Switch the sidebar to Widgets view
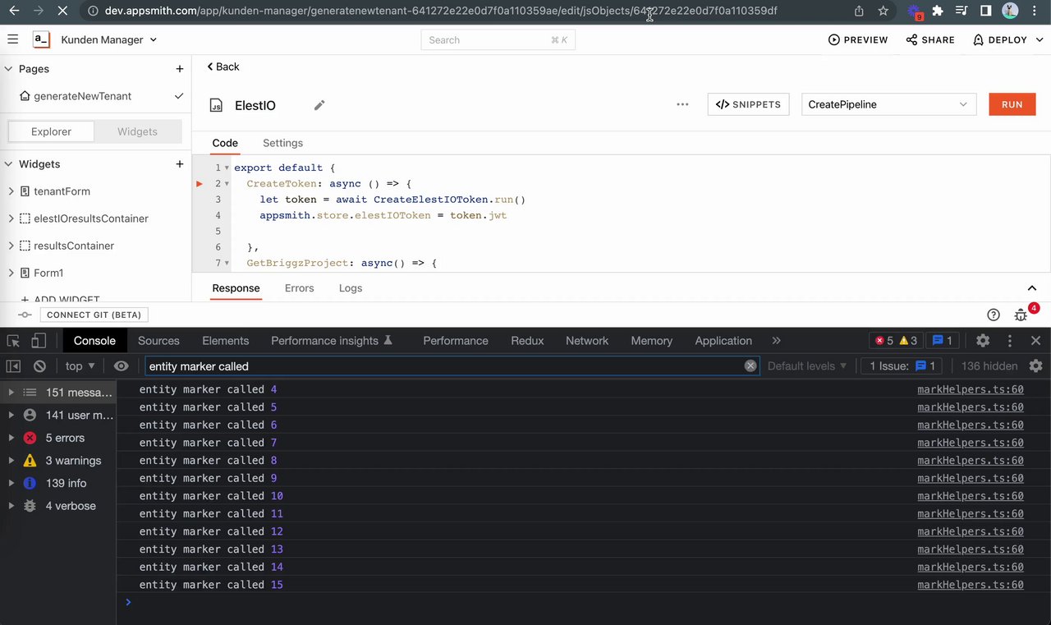This screenshot has height=625, width=1051. coord(137,131)
